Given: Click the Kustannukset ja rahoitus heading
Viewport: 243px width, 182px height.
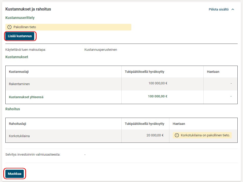Looking at the screenshot, I should (28, 9).
